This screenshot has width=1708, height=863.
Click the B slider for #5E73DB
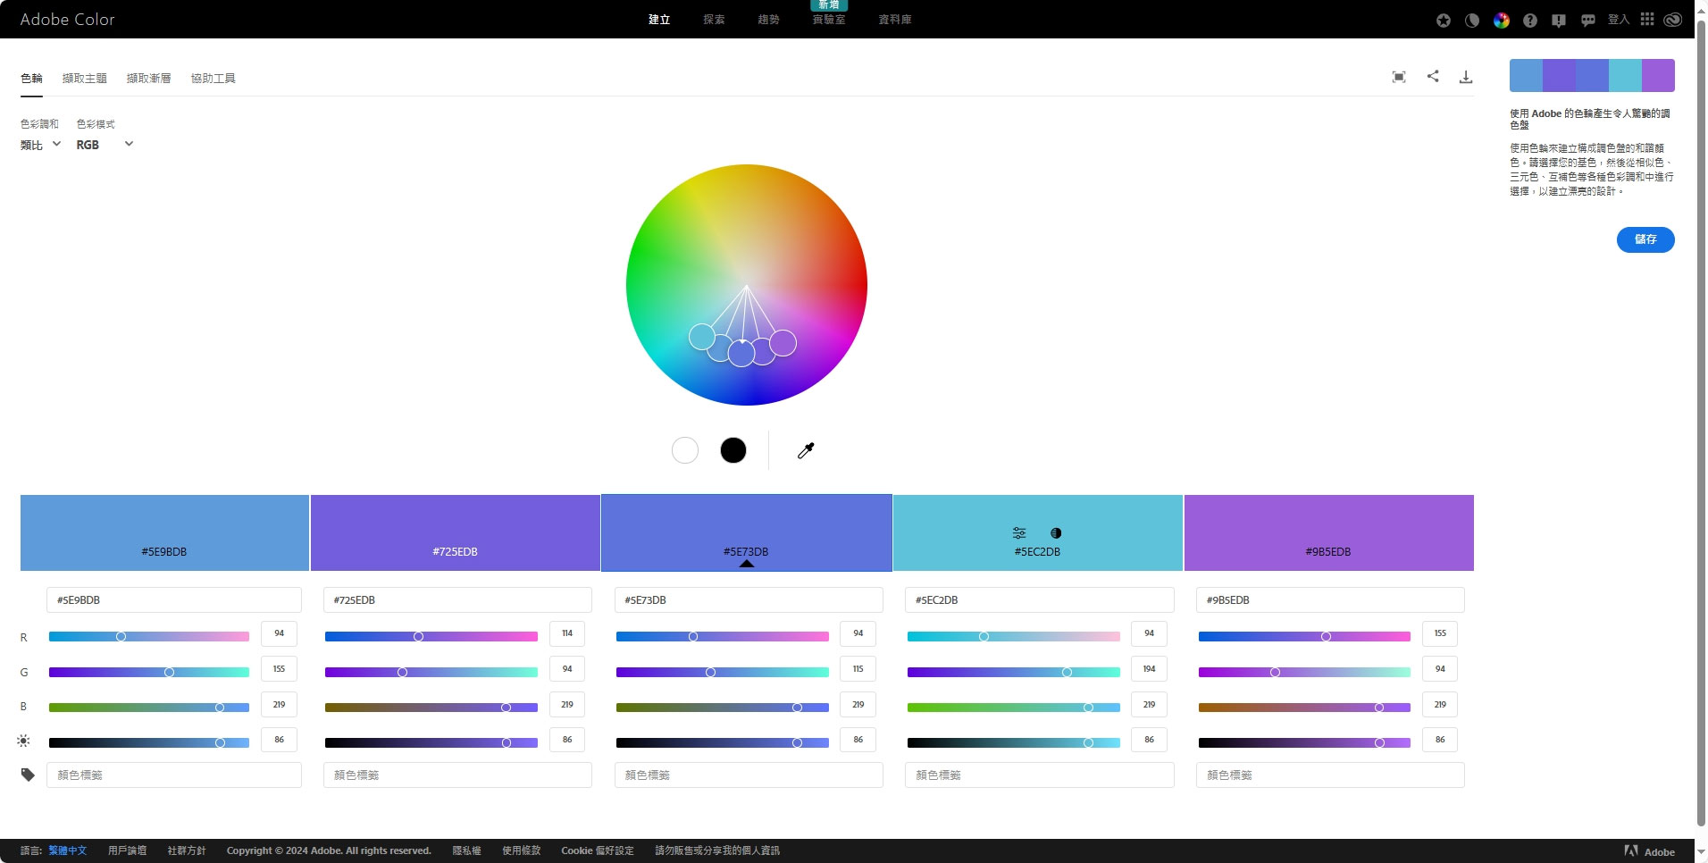pos(723,708)
